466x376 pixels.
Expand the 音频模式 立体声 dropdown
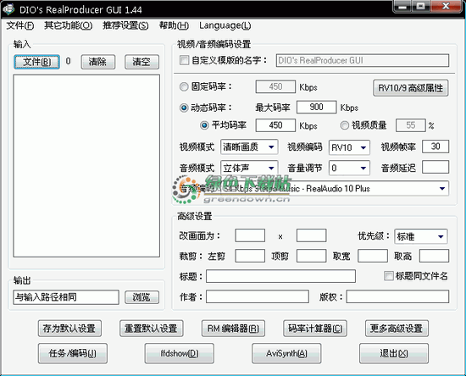(249, 169)
